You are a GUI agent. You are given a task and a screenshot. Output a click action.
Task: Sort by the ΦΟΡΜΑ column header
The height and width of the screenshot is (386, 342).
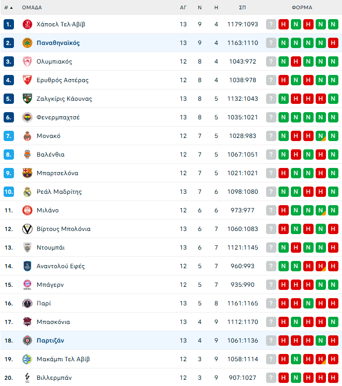pyautogui.click(x=302, y=8)
